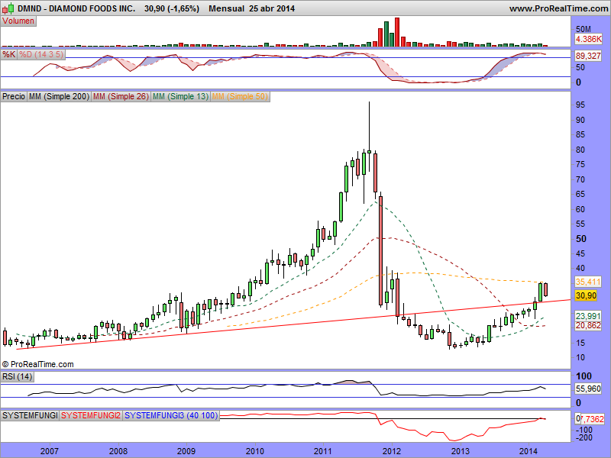Click the Mensual 25 abr 2014 text
Screen dimensions: 611x458
tap(252, 8)
